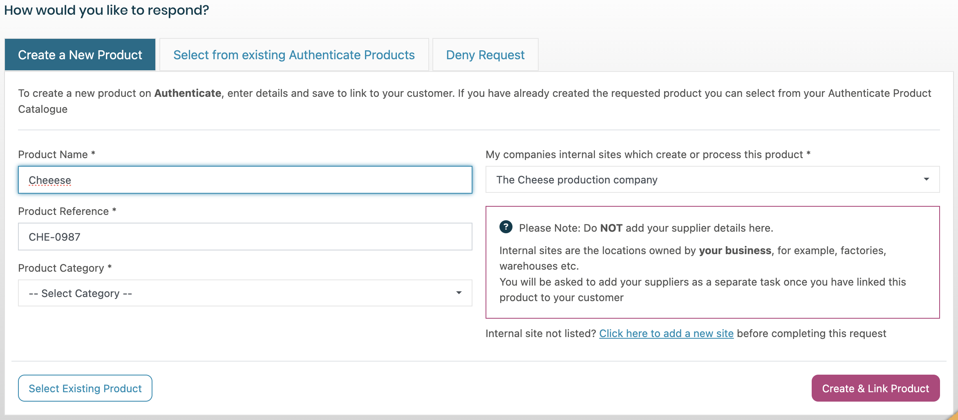Click the question mark icon in the note
Viewport: 958px width, 420px height.
point(506,227)
